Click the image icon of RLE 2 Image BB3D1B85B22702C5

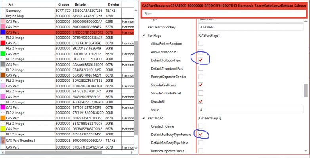pyautogui.click(x=3, y=124)
